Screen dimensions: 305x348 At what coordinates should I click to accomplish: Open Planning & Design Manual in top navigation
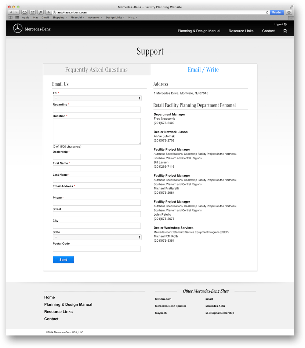tap(199, 31)
